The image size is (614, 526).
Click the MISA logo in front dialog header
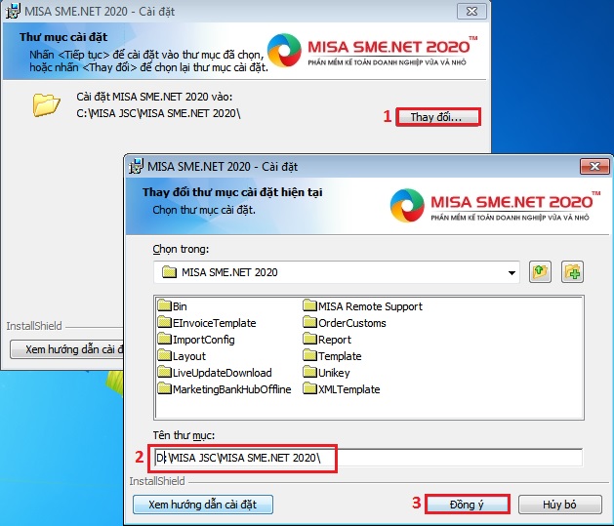[495, 206]
